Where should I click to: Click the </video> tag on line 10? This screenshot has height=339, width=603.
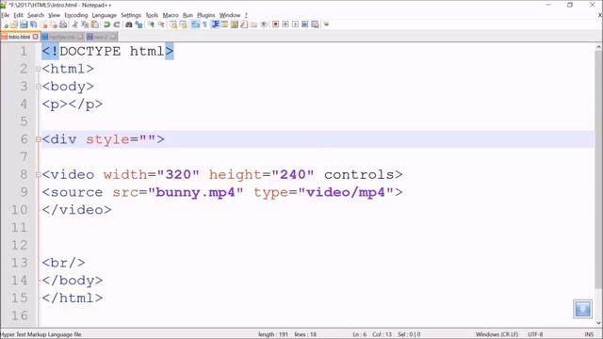point(76,210)
